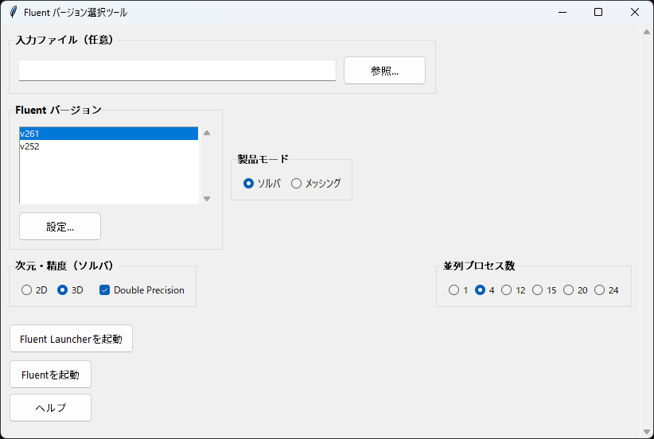The width and height of the screenshot is (654, 439).
Task: Set parallel processes to 15
Action: [544, 290]
